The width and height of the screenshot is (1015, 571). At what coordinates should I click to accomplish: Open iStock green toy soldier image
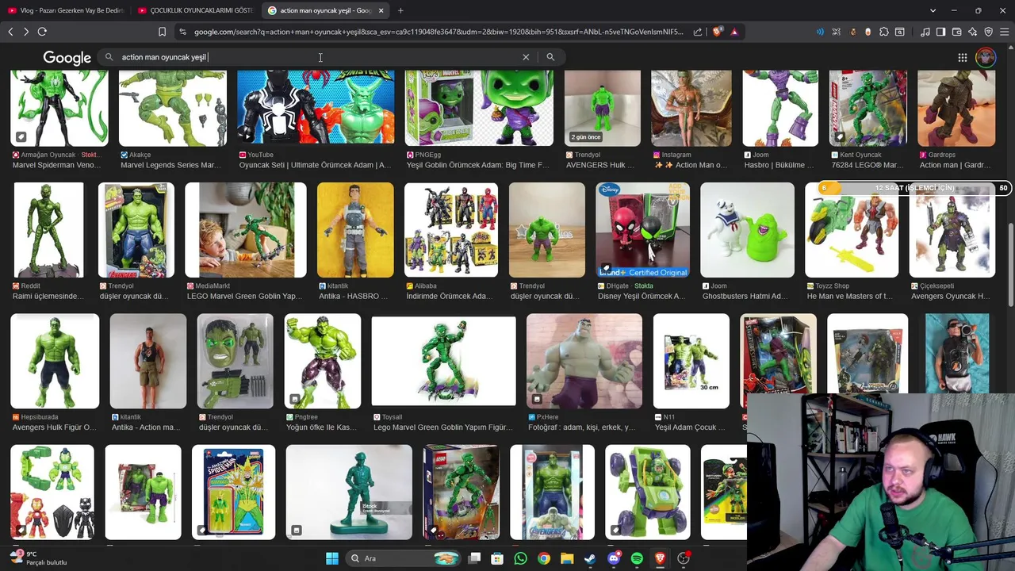coord(349,492)
